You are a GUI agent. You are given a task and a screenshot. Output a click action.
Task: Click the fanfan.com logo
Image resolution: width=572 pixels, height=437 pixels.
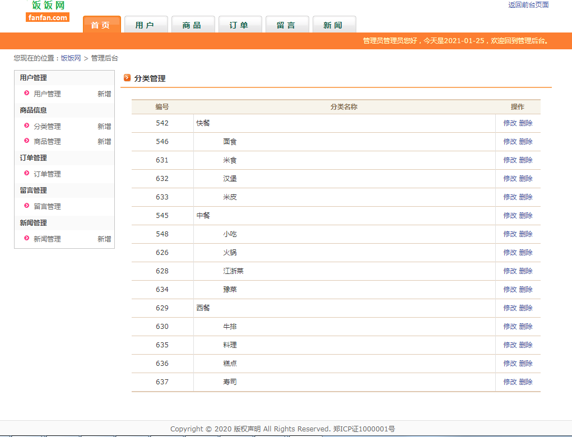(x=48, y=11)
